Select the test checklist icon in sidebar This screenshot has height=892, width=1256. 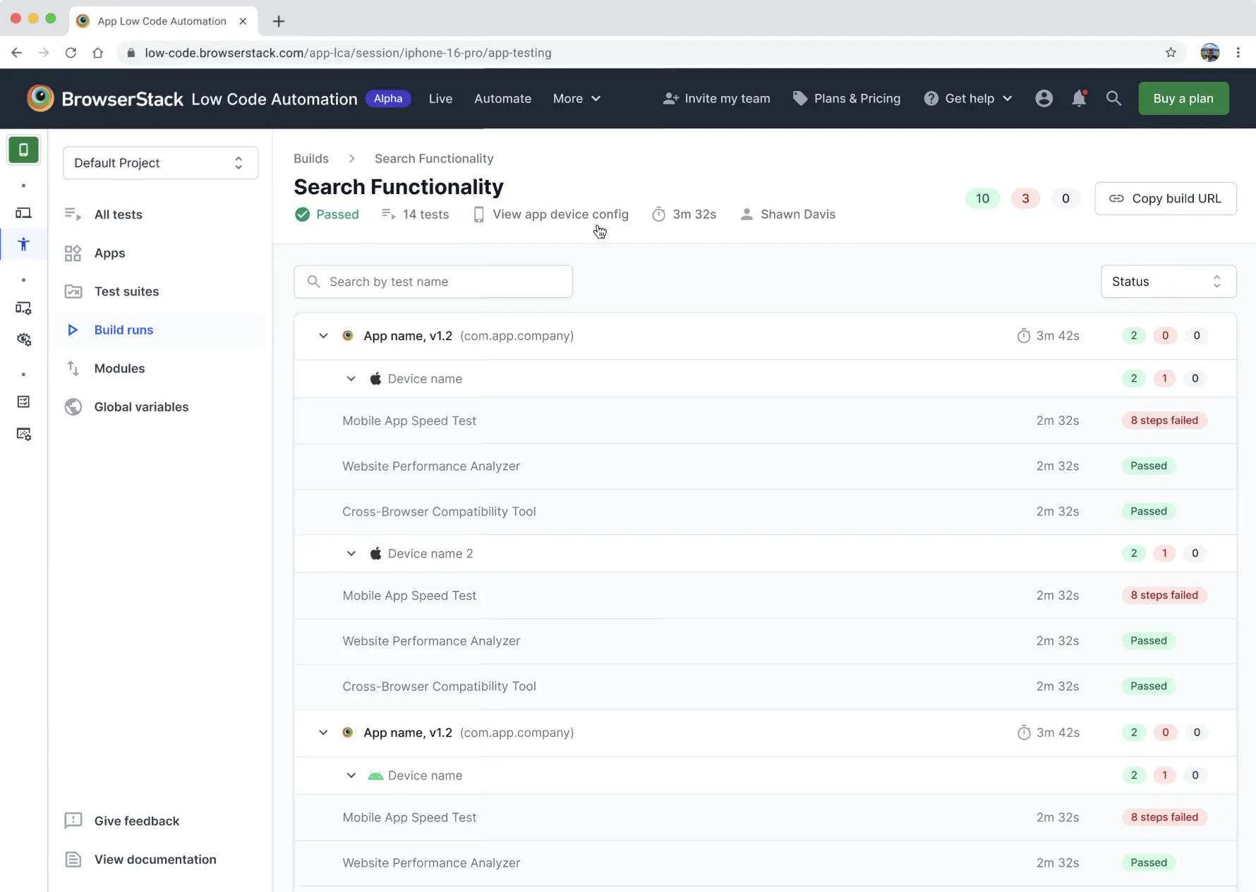point(23,401)
